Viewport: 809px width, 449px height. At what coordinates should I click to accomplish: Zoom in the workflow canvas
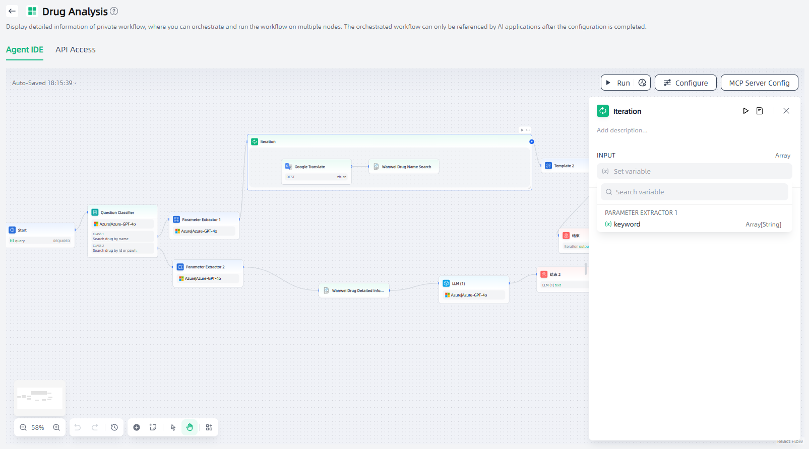[x=56, y=427]
